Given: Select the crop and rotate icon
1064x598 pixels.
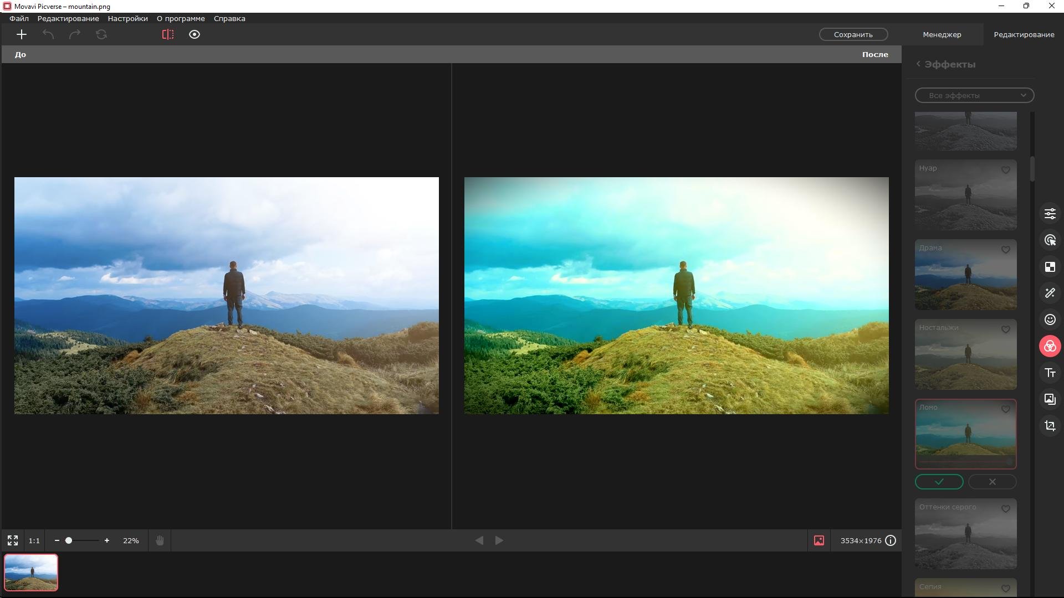Looking at the screenshot, I should pos(1050,426).
